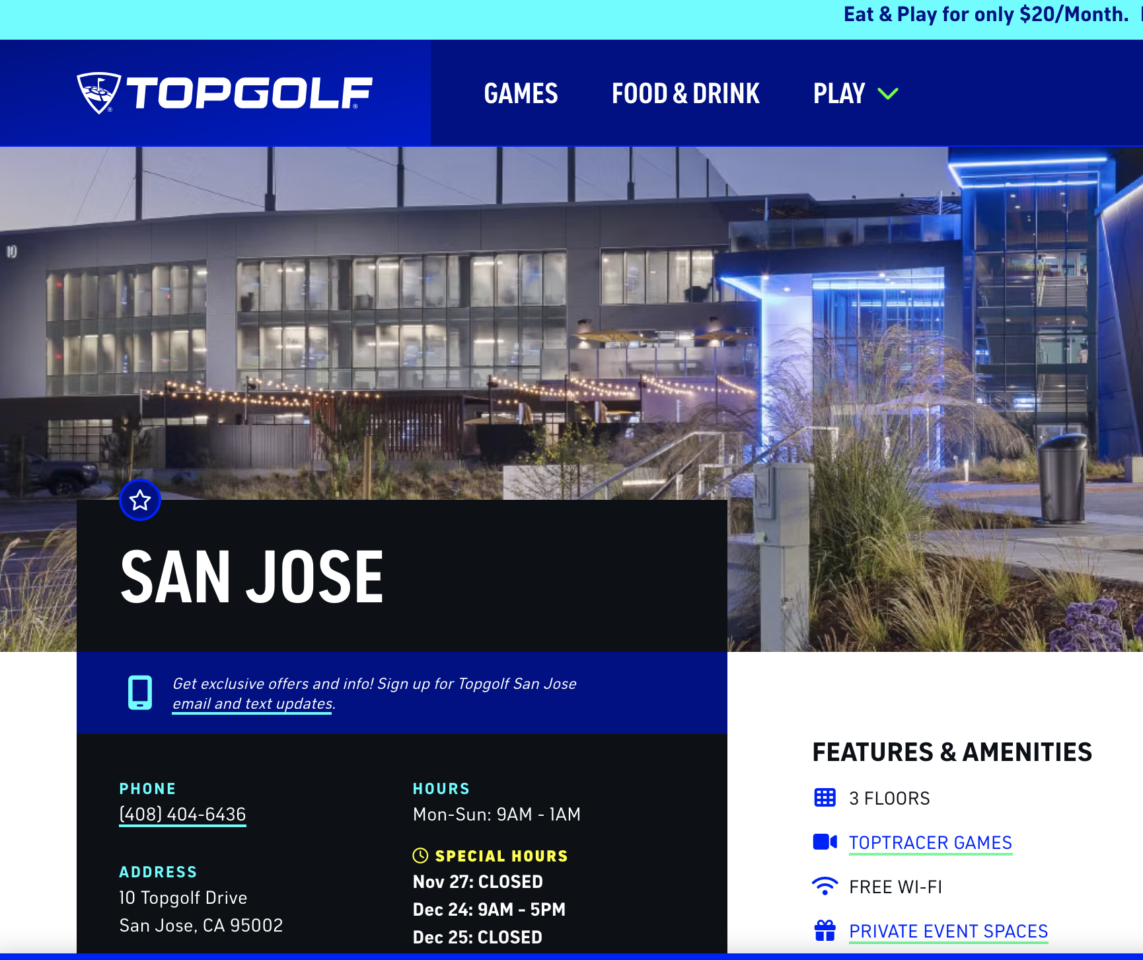
Task: Open the Food & Drink menu
Action: (685, 93)
